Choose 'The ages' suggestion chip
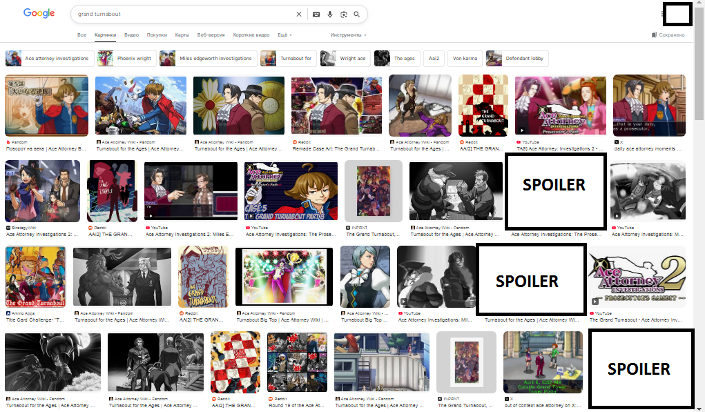The image size is (705, 412). [397, 59]
